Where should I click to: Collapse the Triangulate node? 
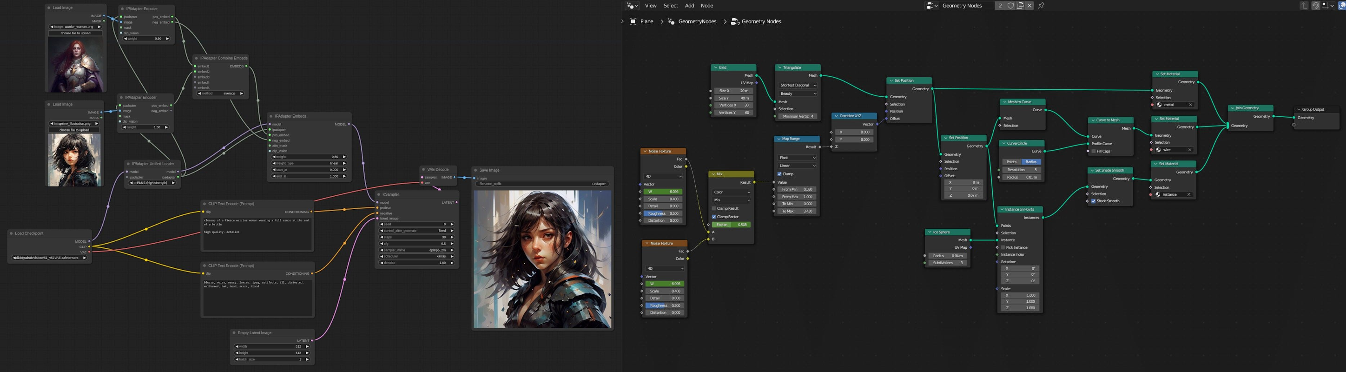click(x=779, y=67)
